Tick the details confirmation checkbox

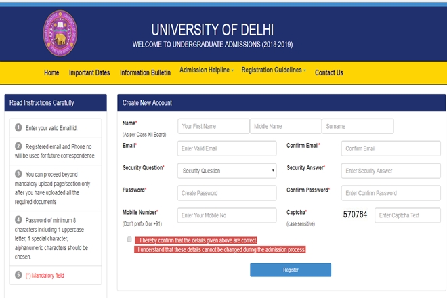(129, 240)
